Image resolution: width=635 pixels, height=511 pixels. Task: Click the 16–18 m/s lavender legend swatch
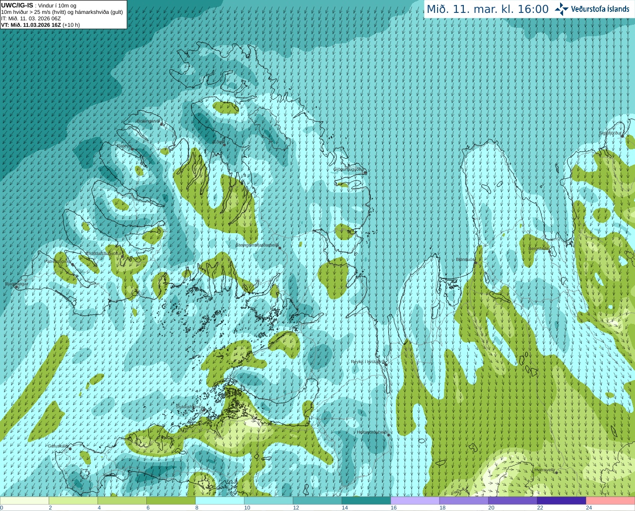coord(415,501)
